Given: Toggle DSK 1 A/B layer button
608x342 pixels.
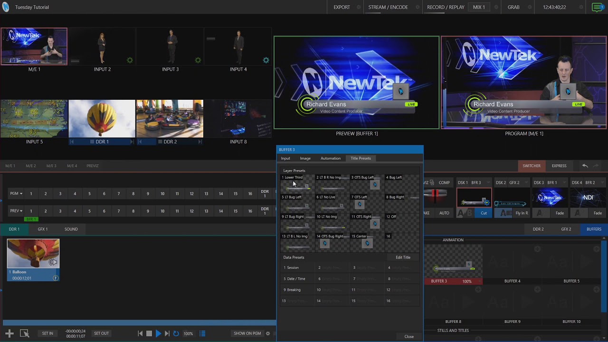Looking at the screenshot, I should point(465,213).
